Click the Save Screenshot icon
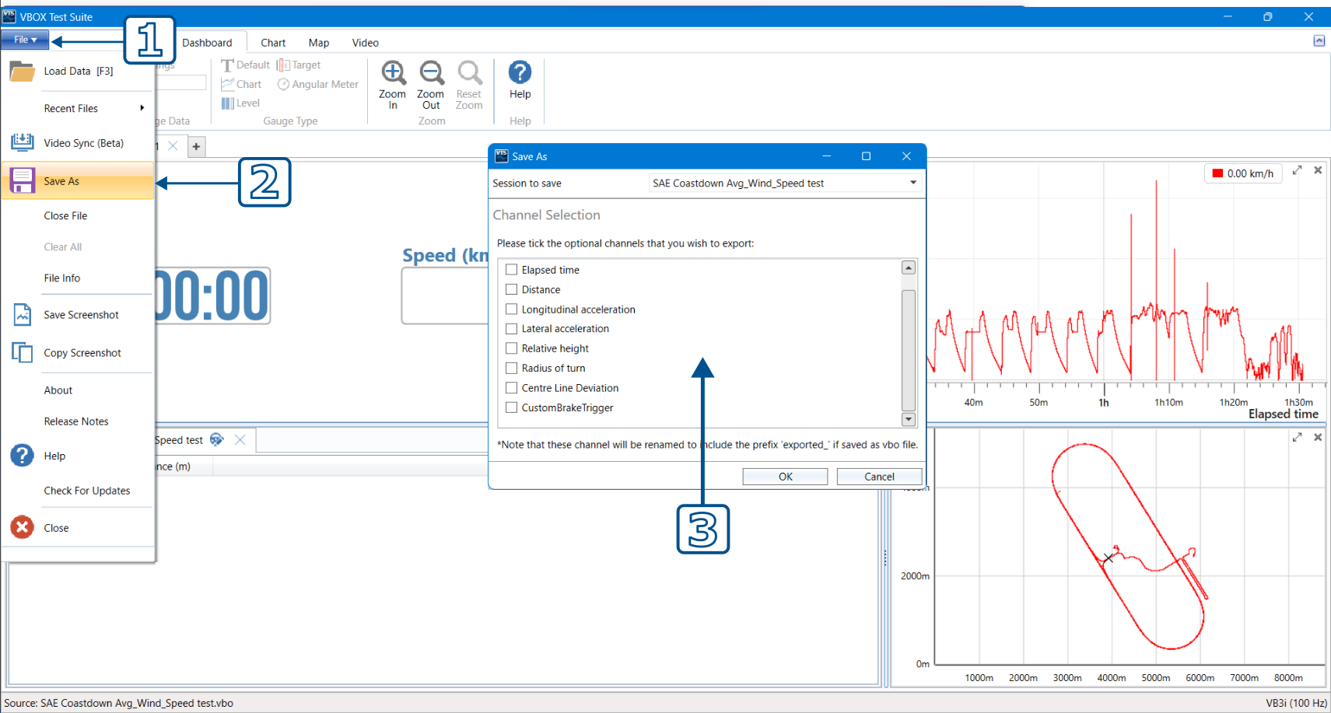Screen dimensions: 1331x713 23,315
